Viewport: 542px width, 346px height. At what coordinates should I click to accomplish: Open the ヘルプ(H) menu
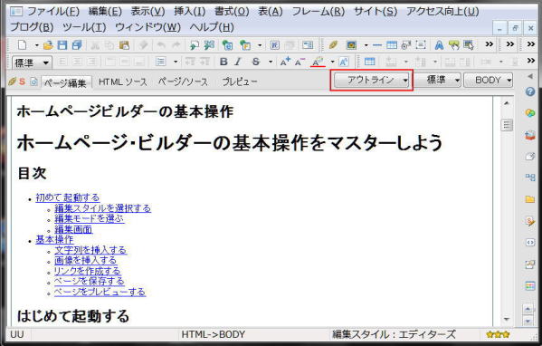pyautogui.click(x=212, y=27)
